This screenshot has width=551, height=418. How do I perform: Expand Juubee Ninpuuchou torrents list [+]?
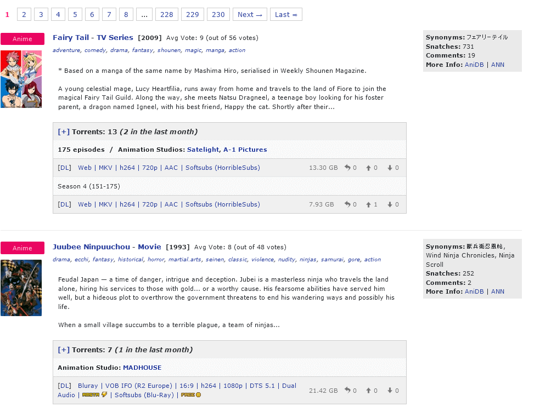click(64, 350)
